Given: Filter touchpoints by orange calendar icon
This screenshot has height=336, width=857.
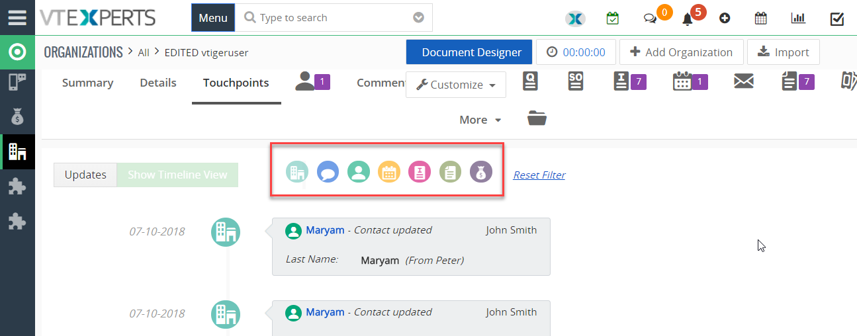Looking at the screenshot, I should [389, 173].
